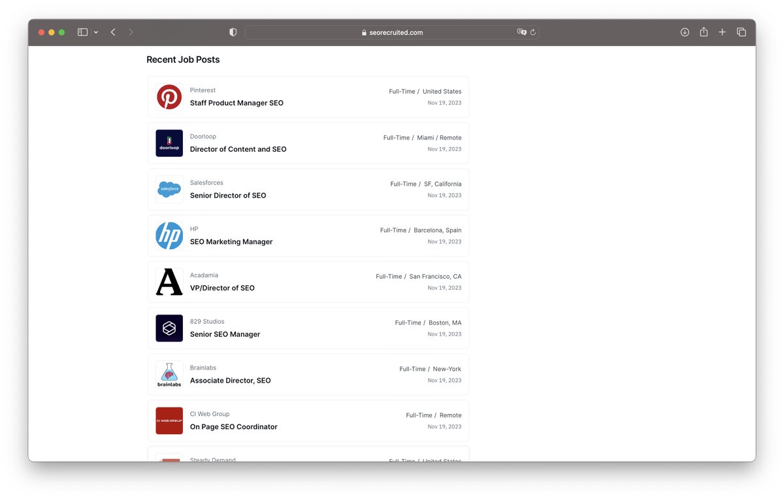Open SEO Marketing Manager job
Image resolution: width=784 pixels, height=499 pixels.
tap(231, 242)
